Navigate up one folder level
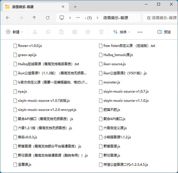This screenshot has width=178, height=173. (x=34, y=18)
